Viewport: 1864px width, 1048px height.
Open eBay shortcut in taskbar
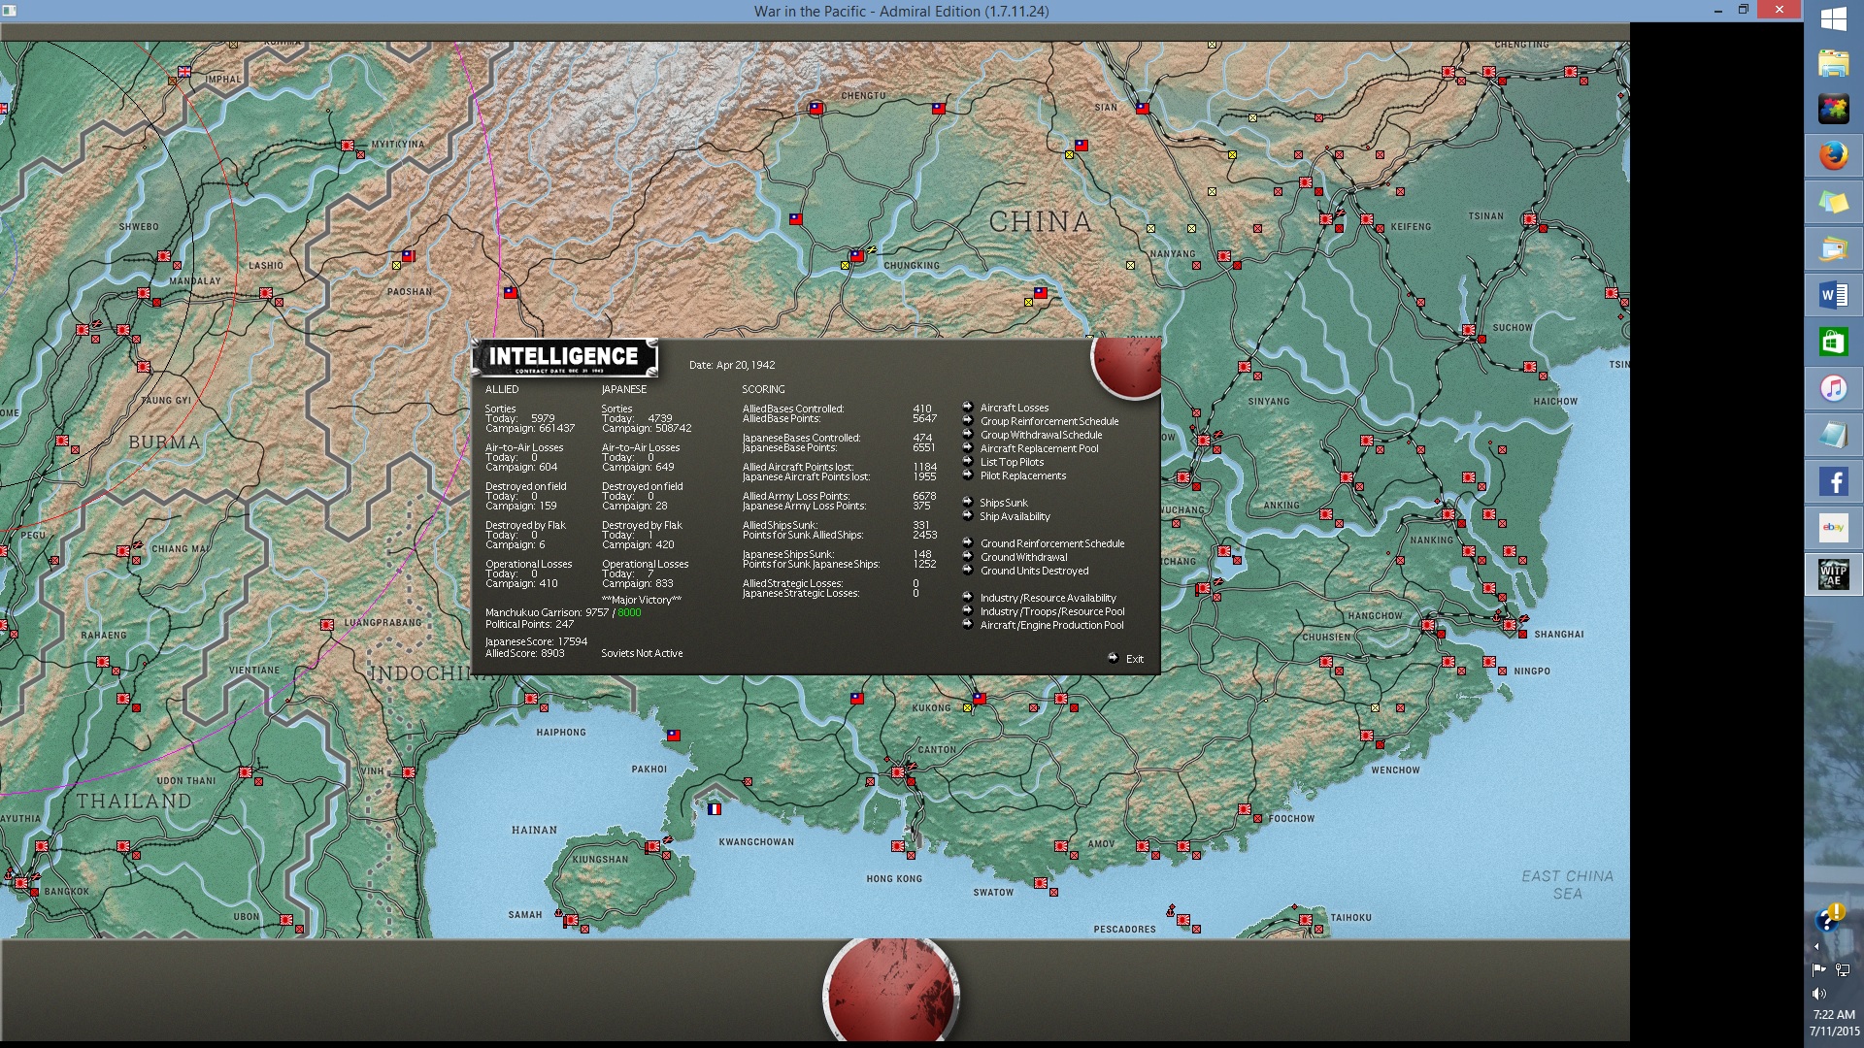[1833, 528]
